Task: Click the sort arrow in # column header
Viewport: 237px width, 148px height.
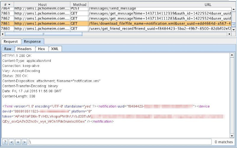Action: (9, 5)
